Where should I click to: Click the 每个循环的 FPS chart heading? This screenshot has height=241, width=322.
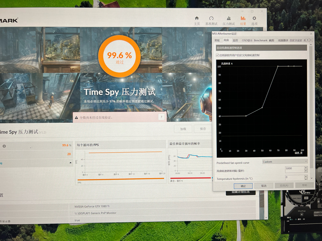(x=88, y=145)
